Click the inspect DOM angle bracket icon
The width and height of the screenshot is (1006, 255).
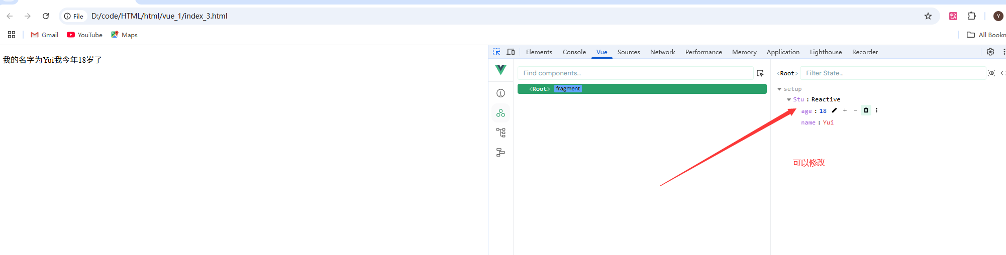tap(1002, 73)
